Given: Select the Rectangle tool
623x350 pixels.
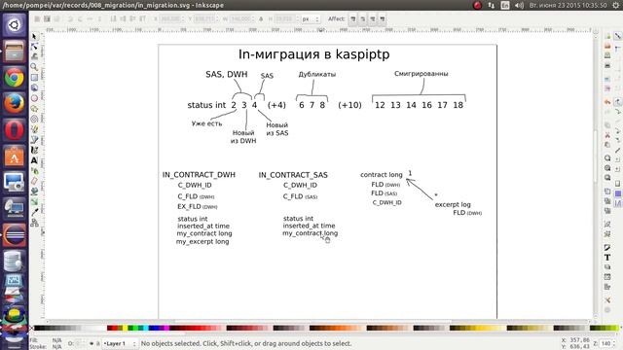Looking at the screenshot, I should [x=34, y=78].
